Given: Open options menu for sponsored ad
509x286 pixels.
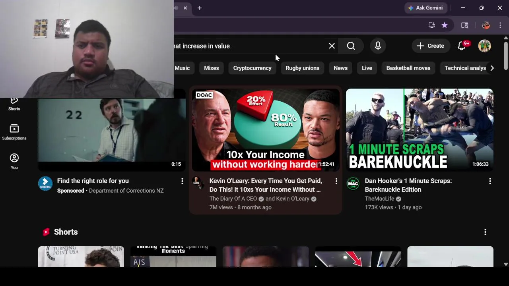Looking at the screenshot, I should pos(182,181).
